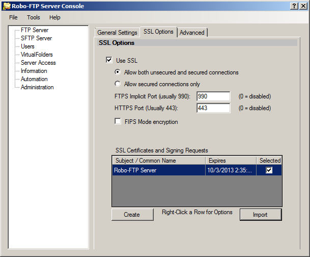Open the File menu
This screenshot has height=257, width=310.
point(13,17)
